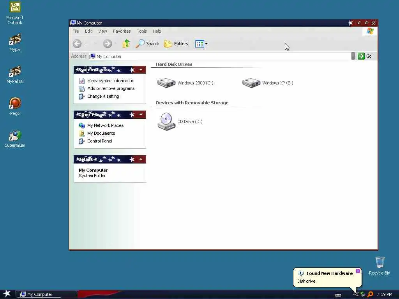Click My Computer taskbar button
Viewport: 399px width, 299px height.
tap(46, 294)
